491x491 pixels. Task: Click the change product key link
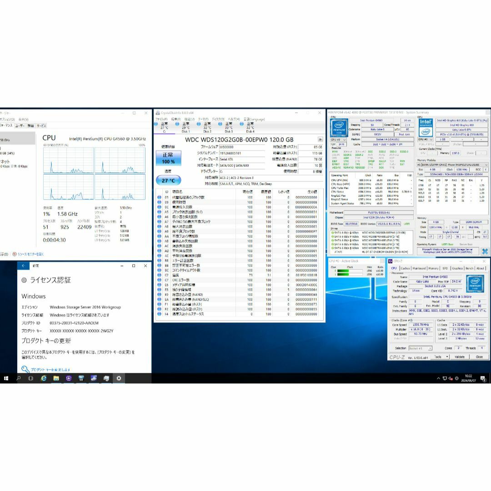point(50,370)
